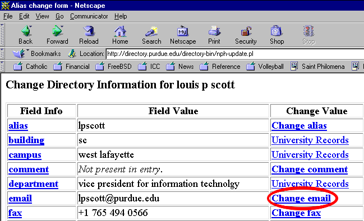Click the Location URL field
Screen dimensions: 364x221
click(x=235, y=54)
